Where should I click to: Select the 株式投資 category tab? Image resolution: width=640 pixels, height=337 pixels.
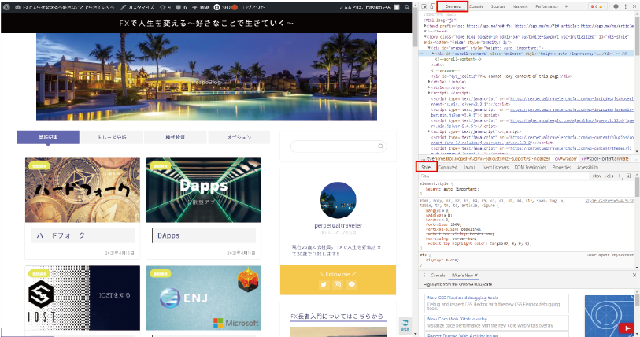(x=176, y=137)
